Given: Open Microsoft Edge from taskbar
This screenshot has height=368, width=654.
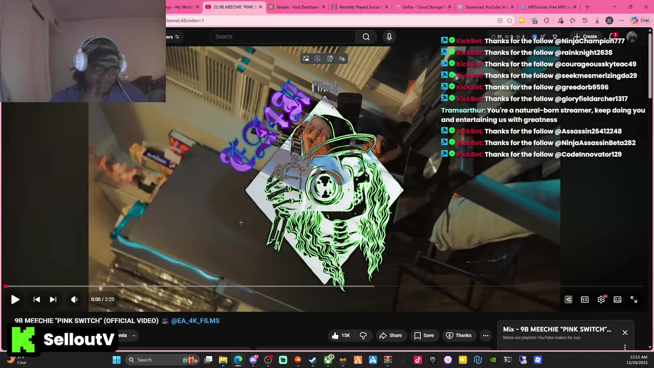Looking at the screenshot, I should (238, 360).
